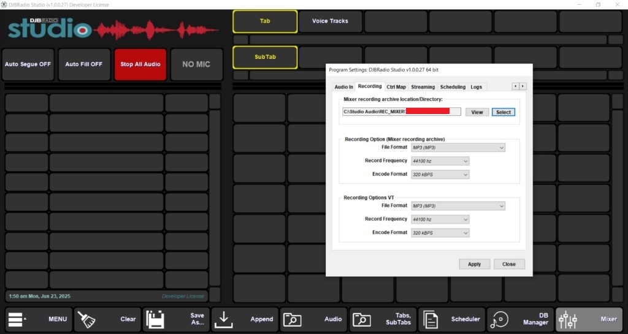Switch to the Ctrl Map tab
628x334 pixels.
[x=396, y=87]
